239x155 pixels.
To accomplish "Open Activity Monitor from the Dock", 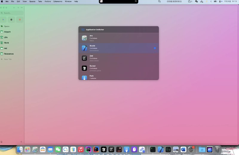I will click(168, 149).
